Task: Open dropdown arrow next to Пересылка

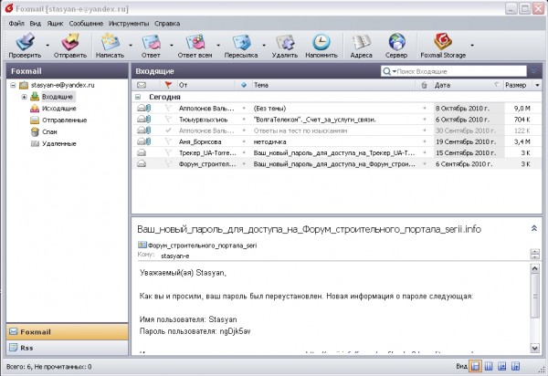Action: tap(264, 45)
